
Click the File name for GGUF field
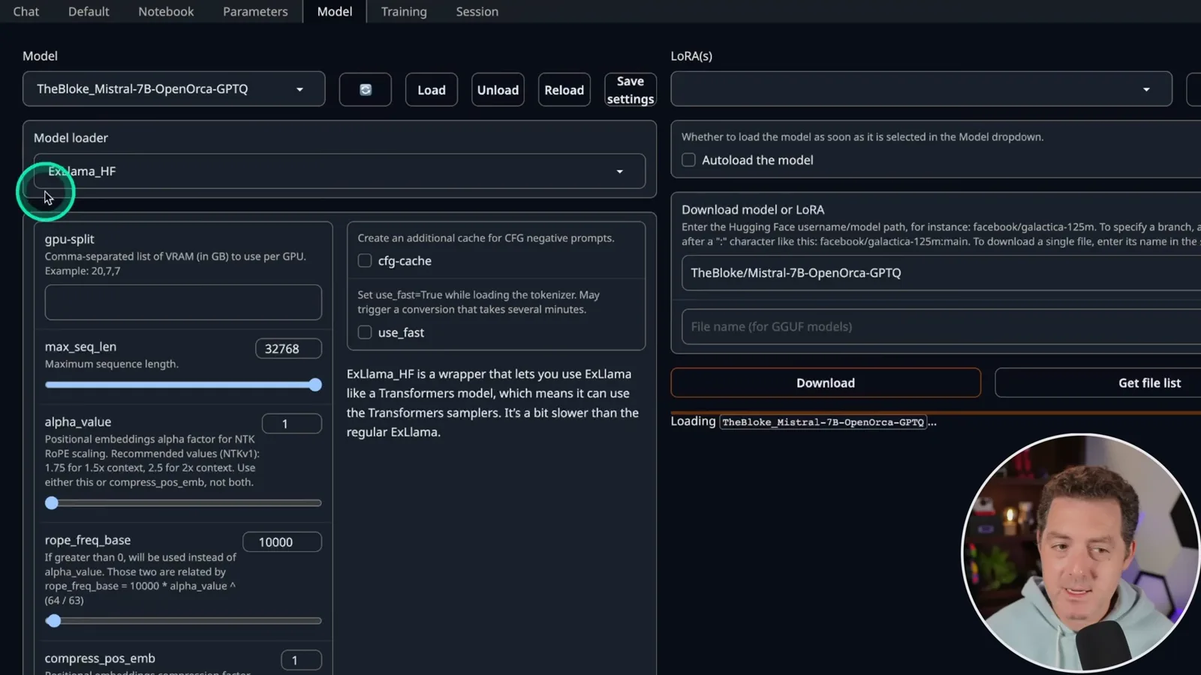(x=941, y=327)
